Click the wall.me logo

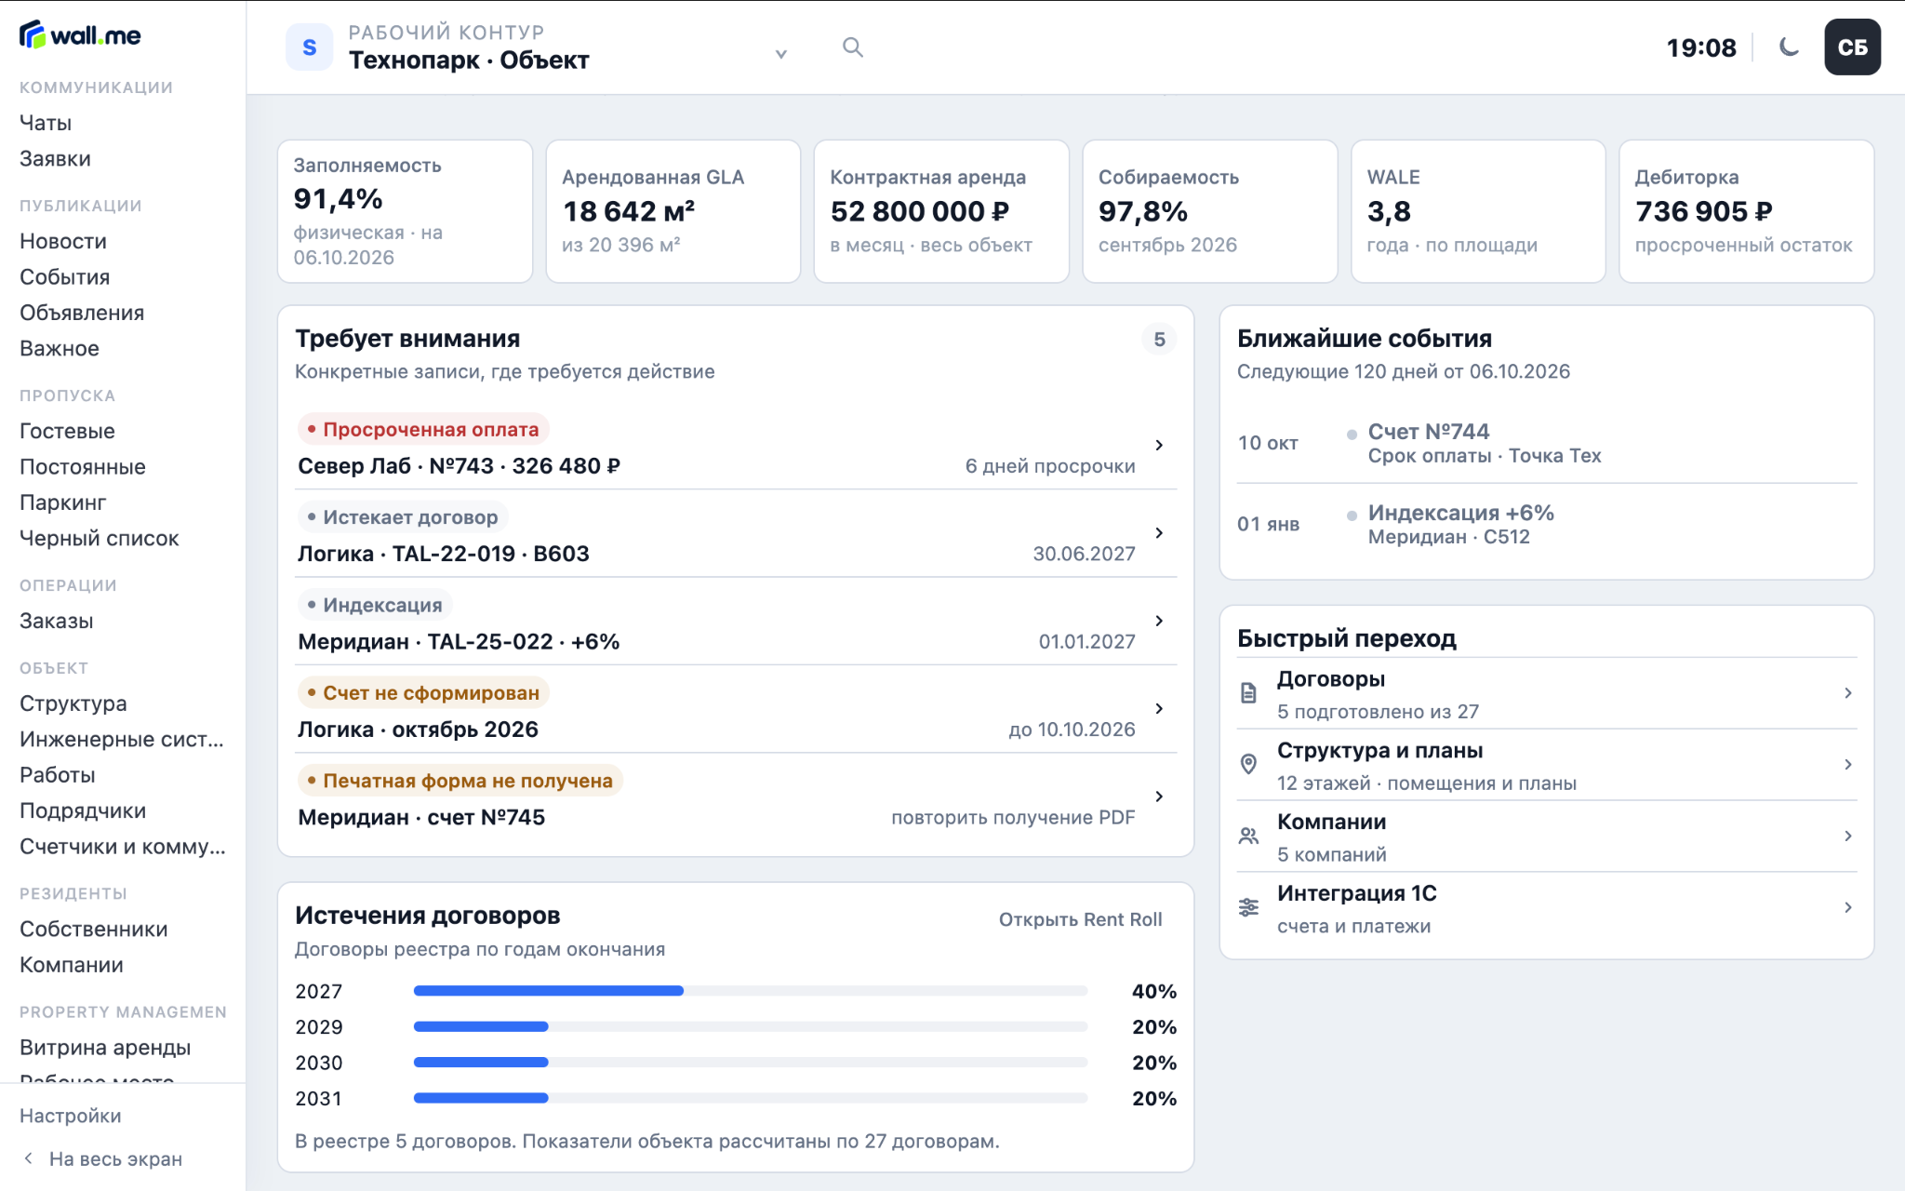click(x=80, y=35)
